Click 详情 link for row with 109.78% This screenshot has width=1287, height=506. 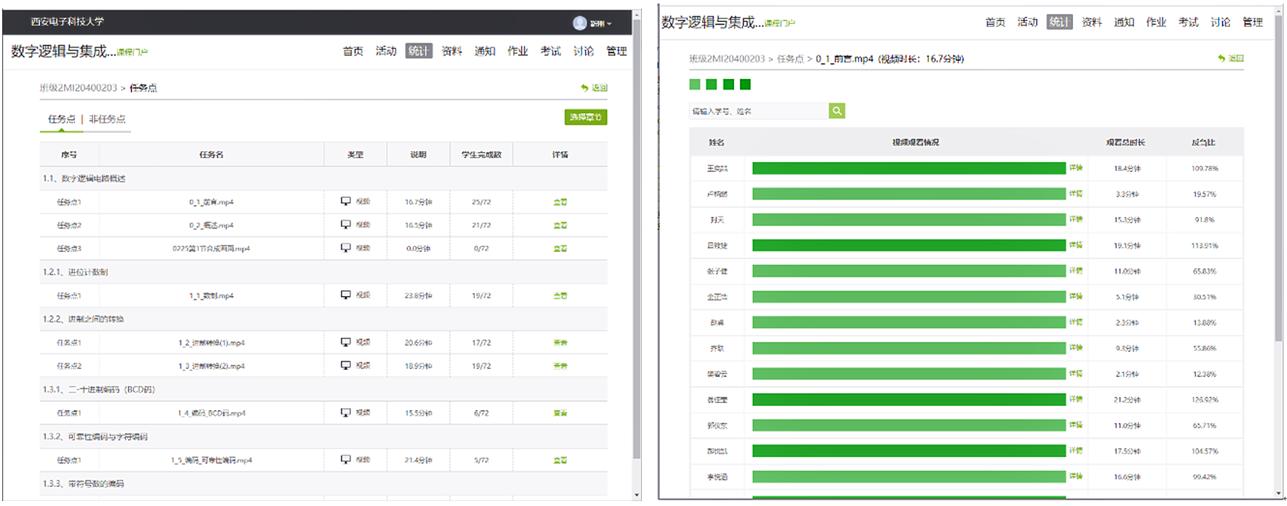tap(1076, 168)
